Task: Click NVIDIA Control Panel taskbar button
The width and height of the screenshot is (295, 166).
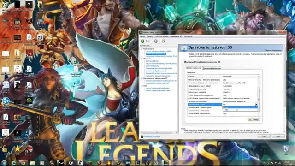Action: click(166, 163)
